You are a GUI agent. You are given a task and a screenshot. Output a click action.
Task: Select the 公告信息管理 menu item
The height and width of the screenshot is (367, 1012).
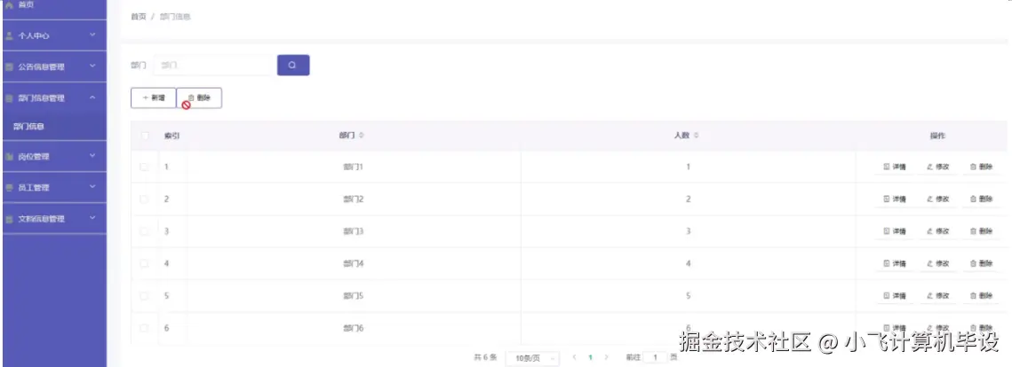tap(54, 67)
